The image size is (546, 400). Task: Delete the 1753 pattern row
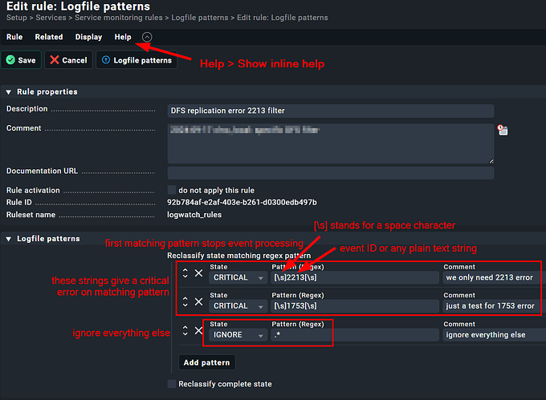(198, 301)
